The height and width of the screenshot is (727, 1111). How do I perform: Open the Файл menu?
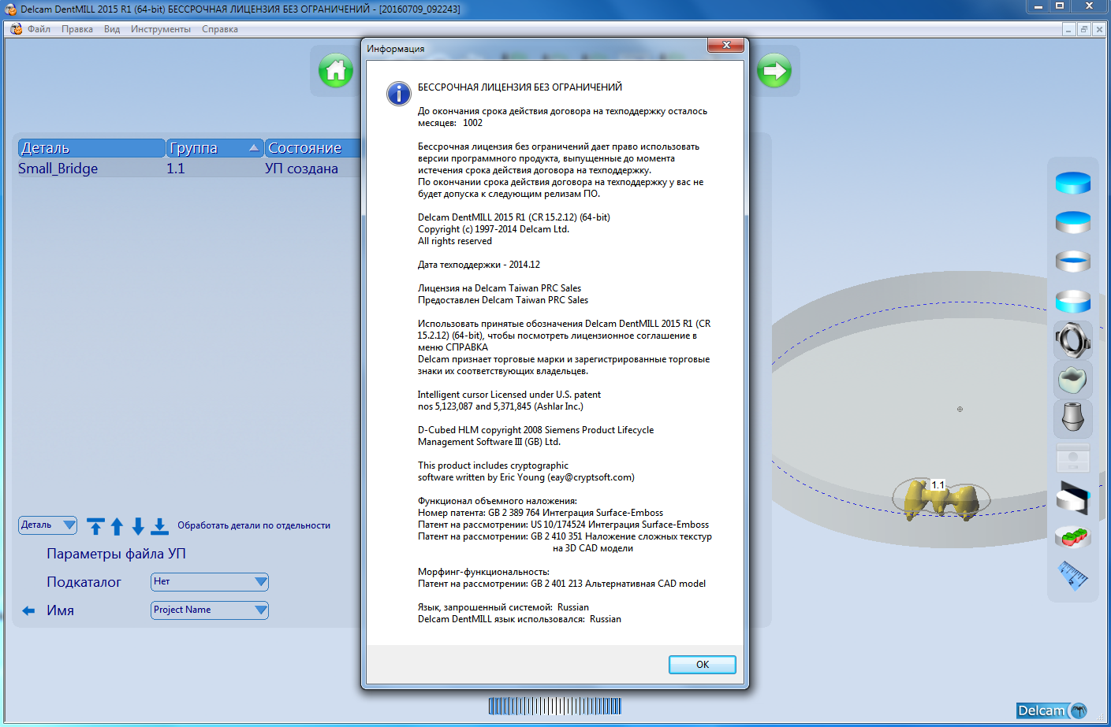click(39, 29)
